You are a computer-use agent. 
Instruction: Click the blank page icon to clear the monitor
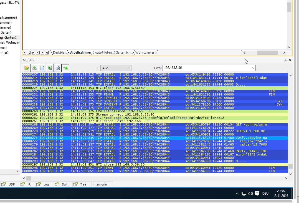(42, 68)
